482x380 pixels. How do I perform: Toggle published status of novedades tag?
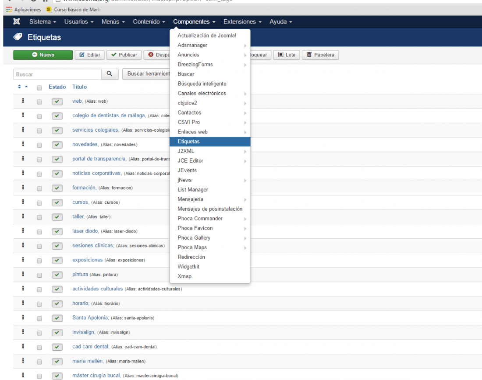(x=57, y=145)
